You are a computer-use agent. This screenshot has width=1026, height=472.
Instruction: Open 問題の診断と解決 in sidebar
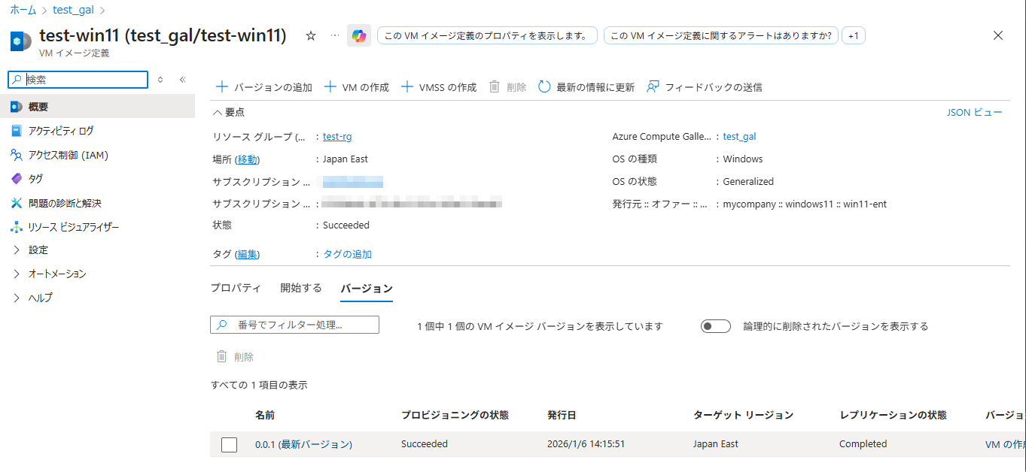pos(65,203)
